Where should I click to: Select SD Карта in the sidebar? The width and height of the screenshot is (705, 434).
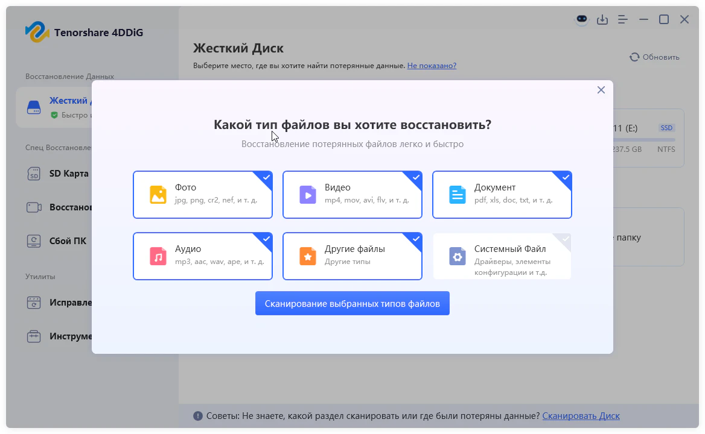point(68,174)
